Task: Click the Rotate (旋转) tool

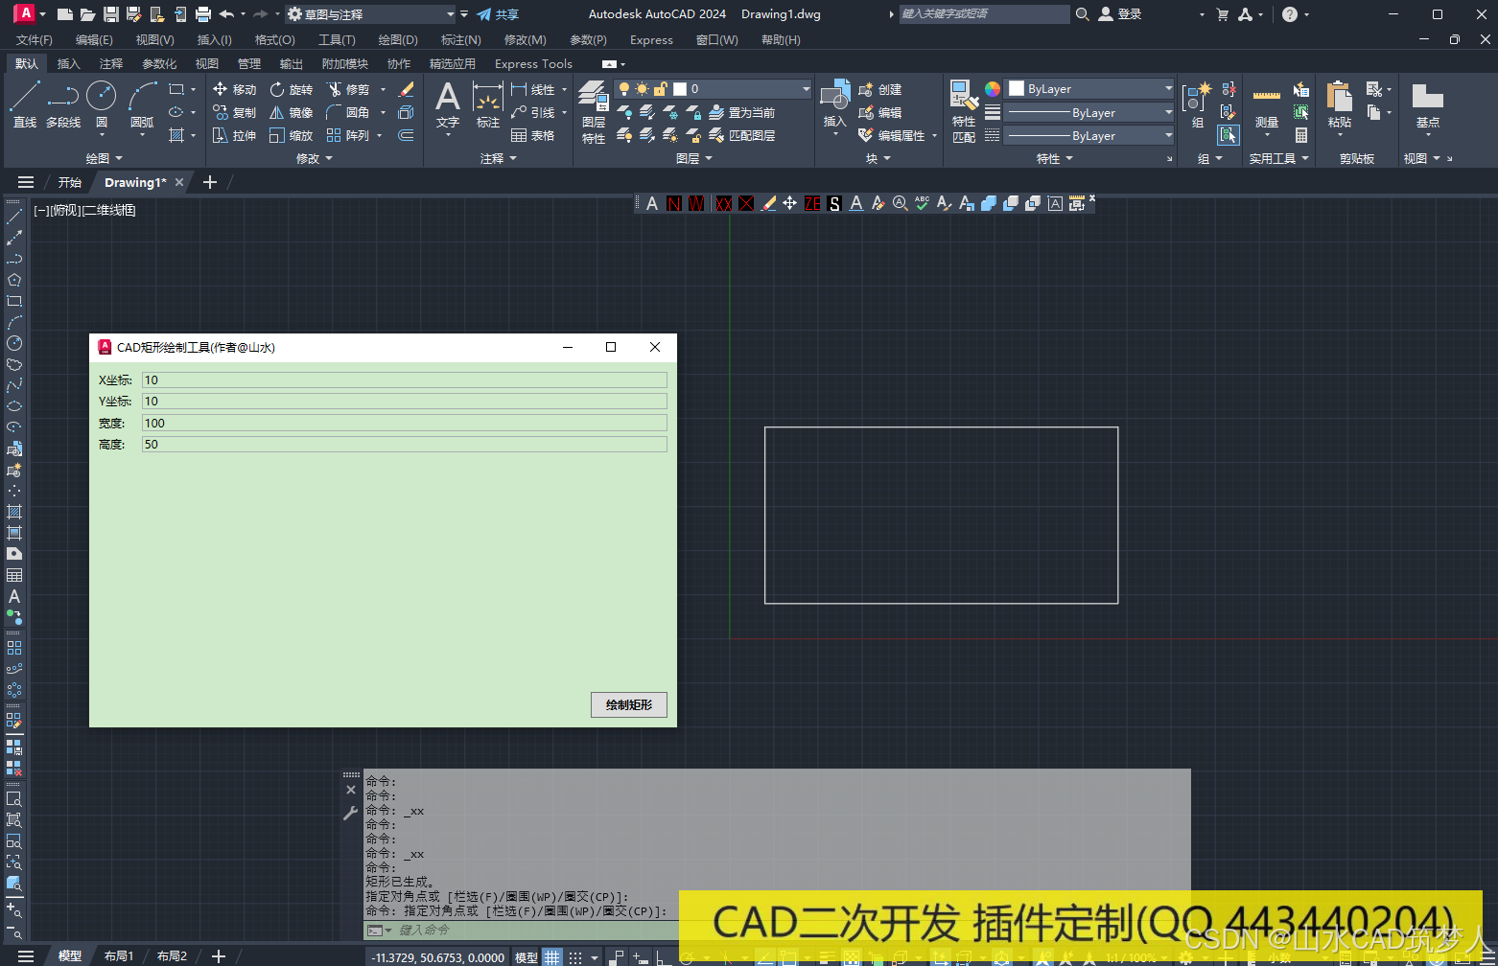Action: 292,89
